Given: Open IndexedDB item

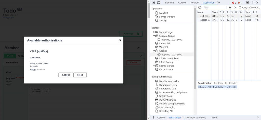Looking at the screenshot, I should (x=165, y=44).
